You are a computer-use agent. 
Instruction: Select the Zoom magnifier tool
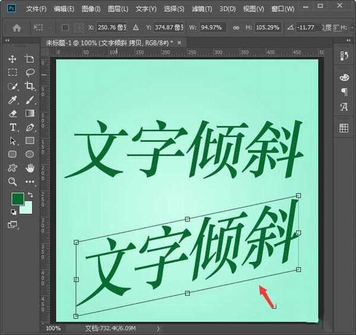(12, 182)
